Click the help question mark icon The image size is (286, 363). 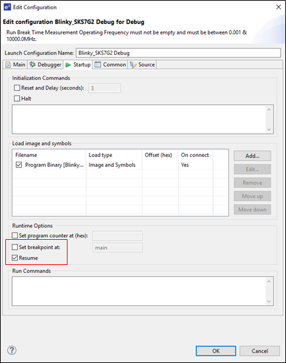12,350
